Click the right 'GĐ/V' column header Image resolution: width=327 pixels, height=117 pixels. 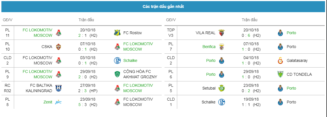click(x=171, y=20)
